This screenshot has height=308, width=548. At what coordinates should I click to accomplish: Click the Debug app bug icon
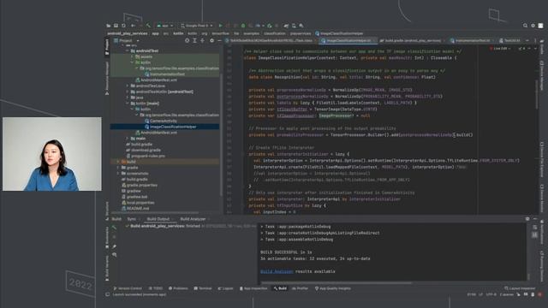(243, 26)
